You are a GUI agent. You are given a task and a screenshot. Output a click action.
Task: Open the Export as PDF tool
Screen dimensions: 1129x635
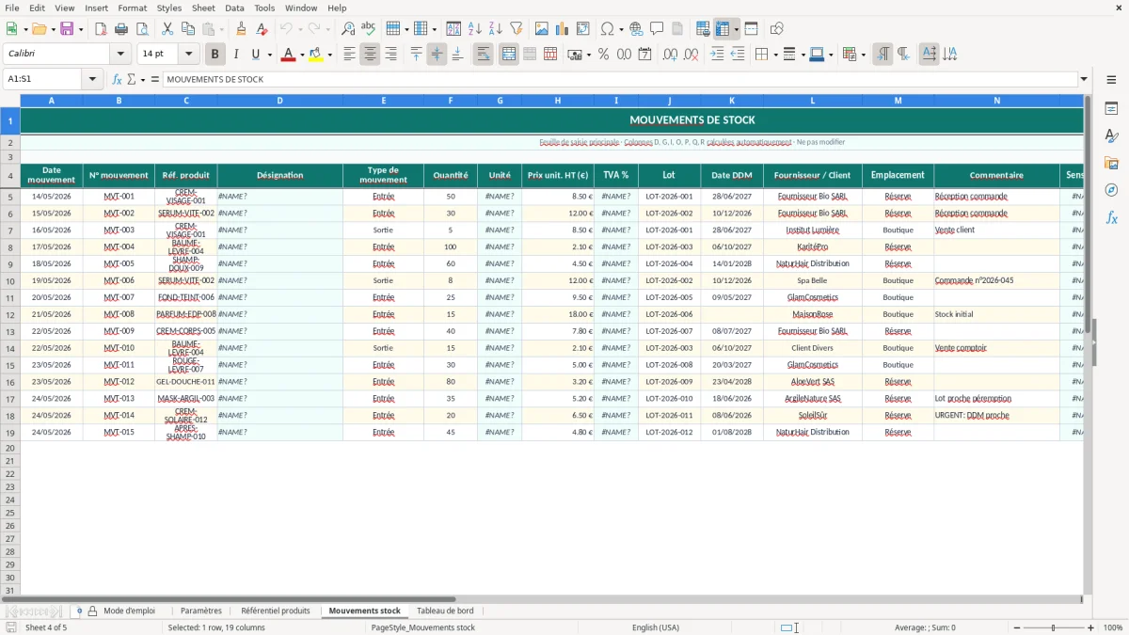[101, 29]
